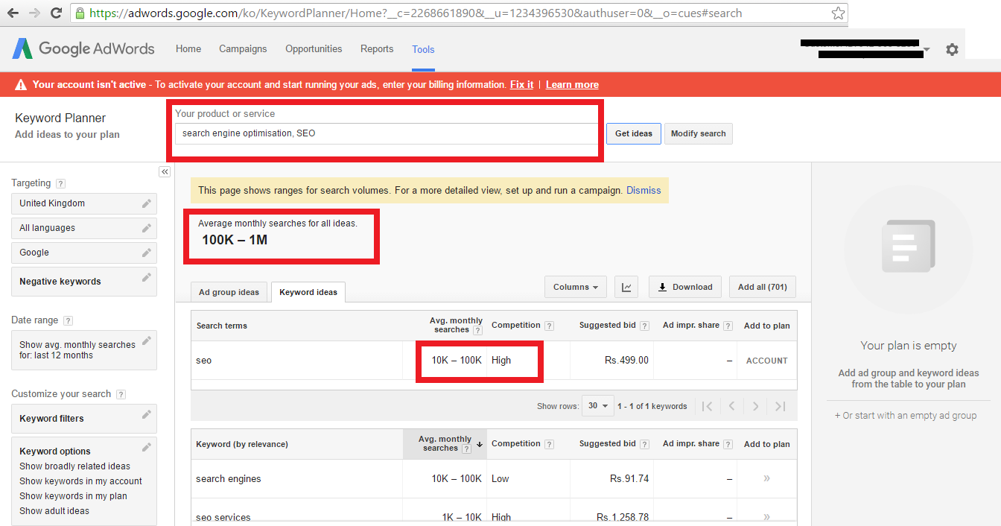Switch to Keyword ideas tab
Screen dimensions: 1001x526
point(308,292)
